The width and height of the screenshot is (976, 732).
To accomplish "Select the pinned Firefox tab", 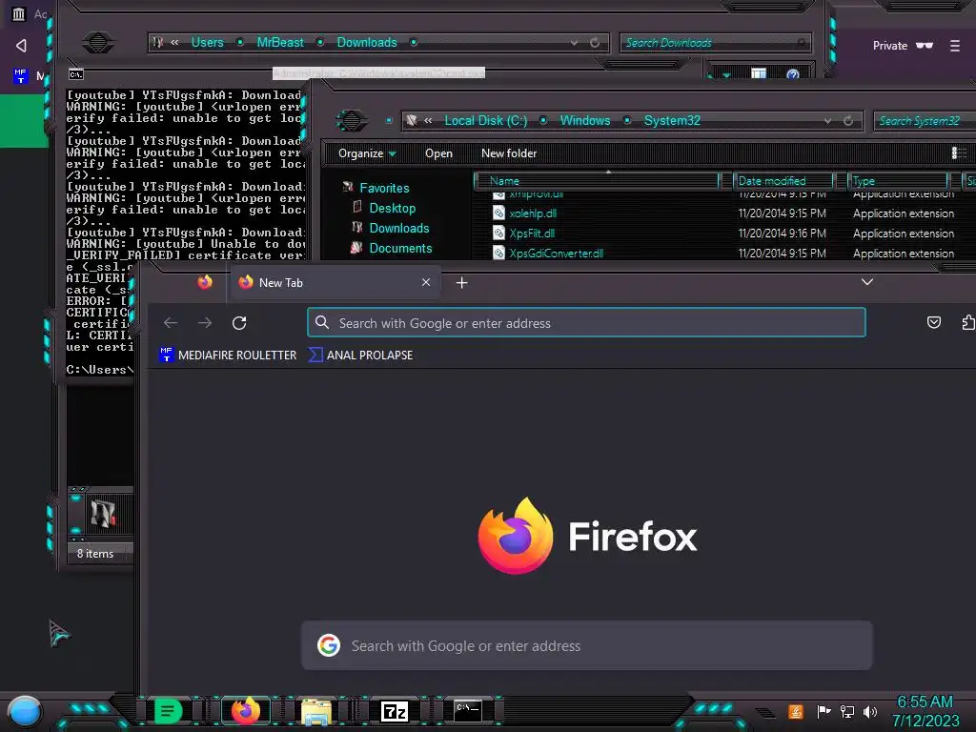I will pyautogui.click(x=205, y=282).
